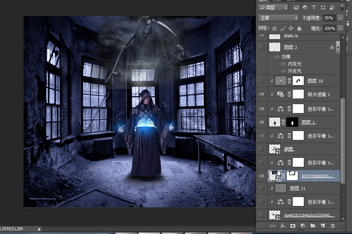Click the lock all padlock icon
Image resolution: width=352 pixels, height=234 pixels.
(299, 28)
